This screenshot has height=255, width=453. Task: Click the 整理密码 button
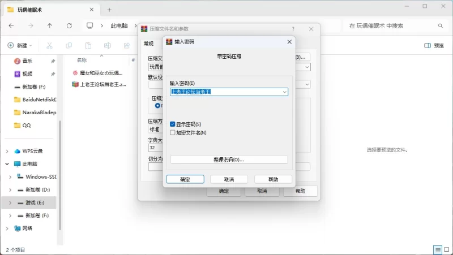(229, 159)
